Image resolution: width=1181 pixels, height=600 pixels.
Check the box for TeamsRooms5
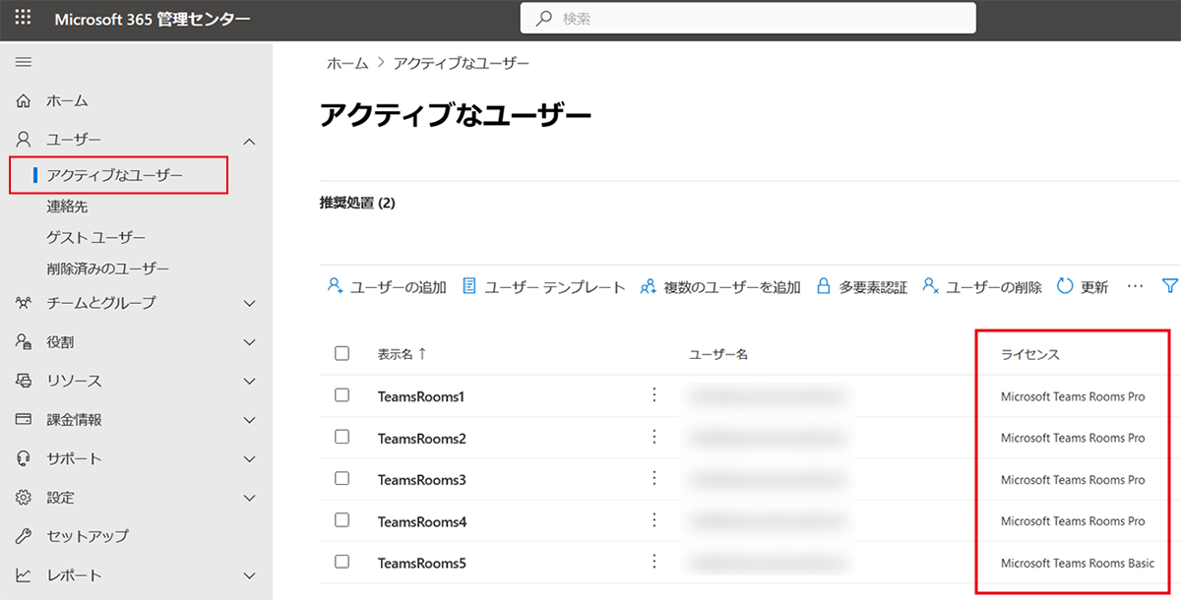[x=342, y=562]
